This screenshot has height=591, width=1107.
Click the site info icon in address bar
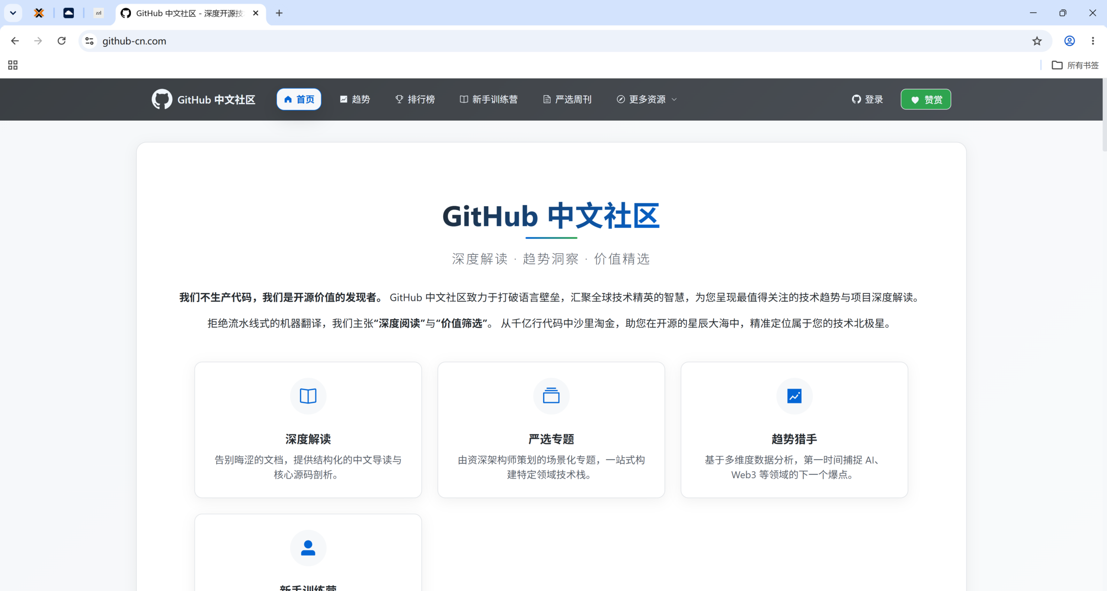click(90, 41)
